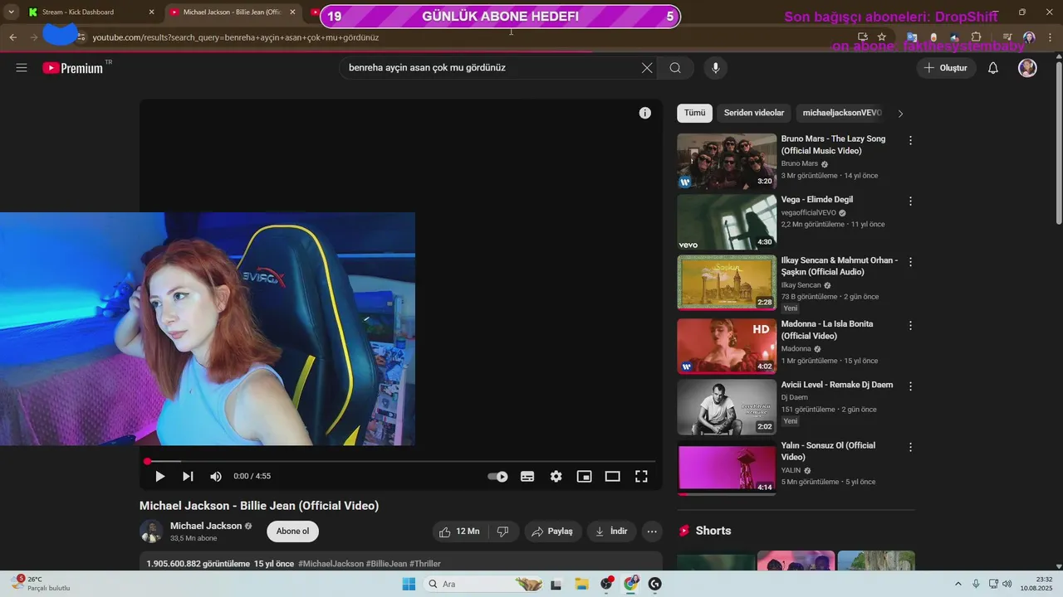Toggle autoplay switch in player
1063x597 pixels.
pos(497,477)
